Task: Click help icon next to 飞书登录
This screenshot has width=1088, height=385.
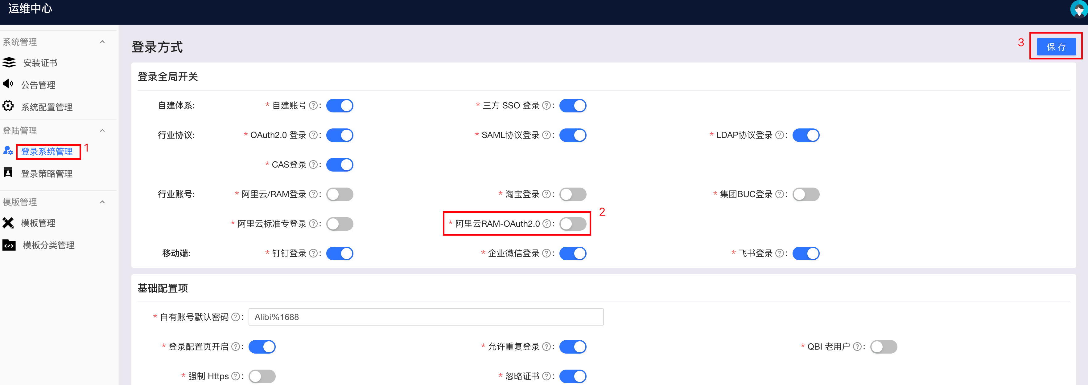Action: [x=780, y=253]
